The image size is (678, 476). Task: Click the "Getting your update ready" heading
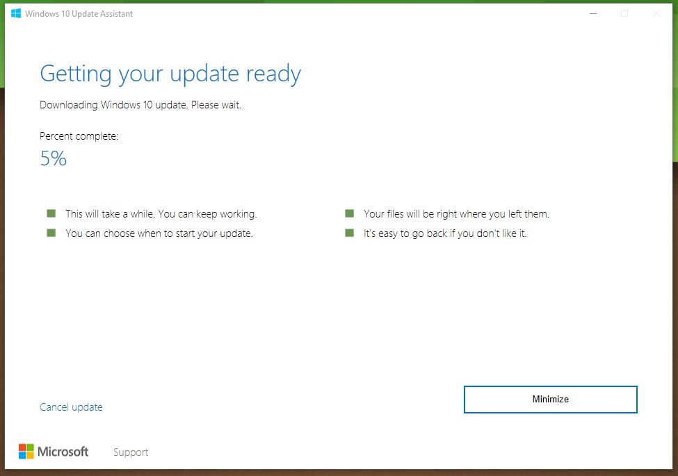point(170,74)
